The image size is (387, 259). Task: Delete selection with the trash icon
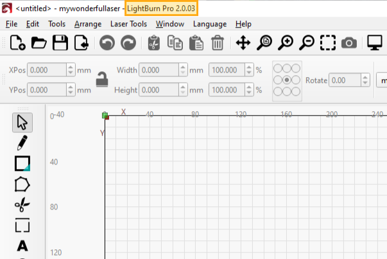218,43
